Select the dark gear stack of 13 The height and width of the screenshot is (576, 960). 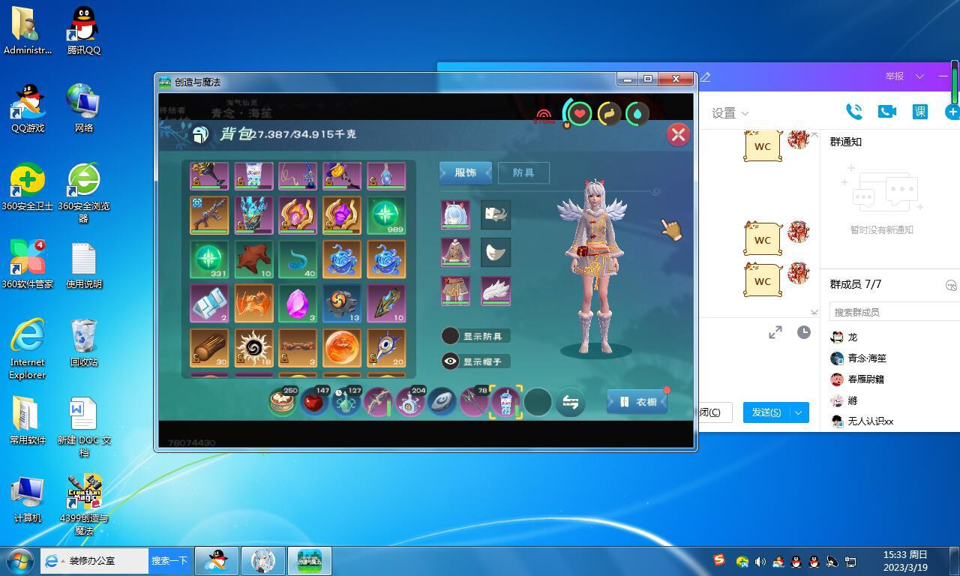point(342,304)
